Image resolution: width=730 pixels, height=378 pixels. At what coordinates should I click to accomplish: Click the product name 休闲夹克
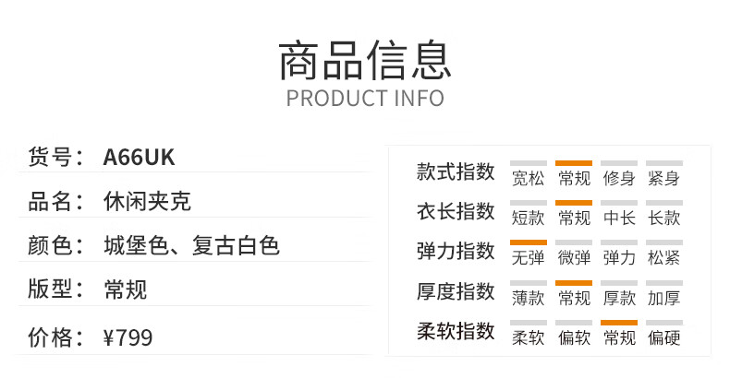(x=148, y=202)
